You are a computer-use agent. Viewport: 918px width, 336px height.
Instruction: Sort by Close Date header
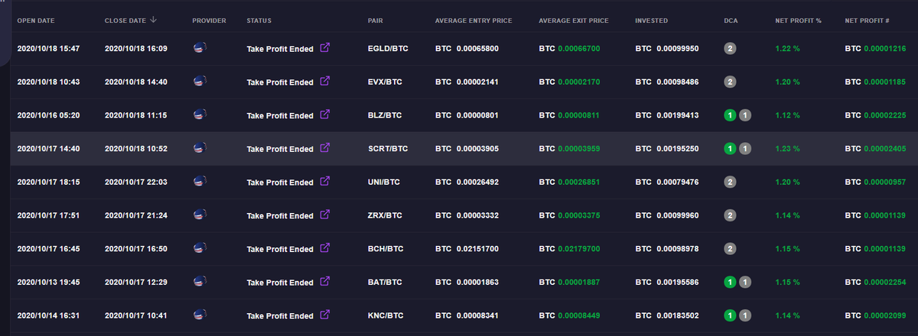coord(125,20)
